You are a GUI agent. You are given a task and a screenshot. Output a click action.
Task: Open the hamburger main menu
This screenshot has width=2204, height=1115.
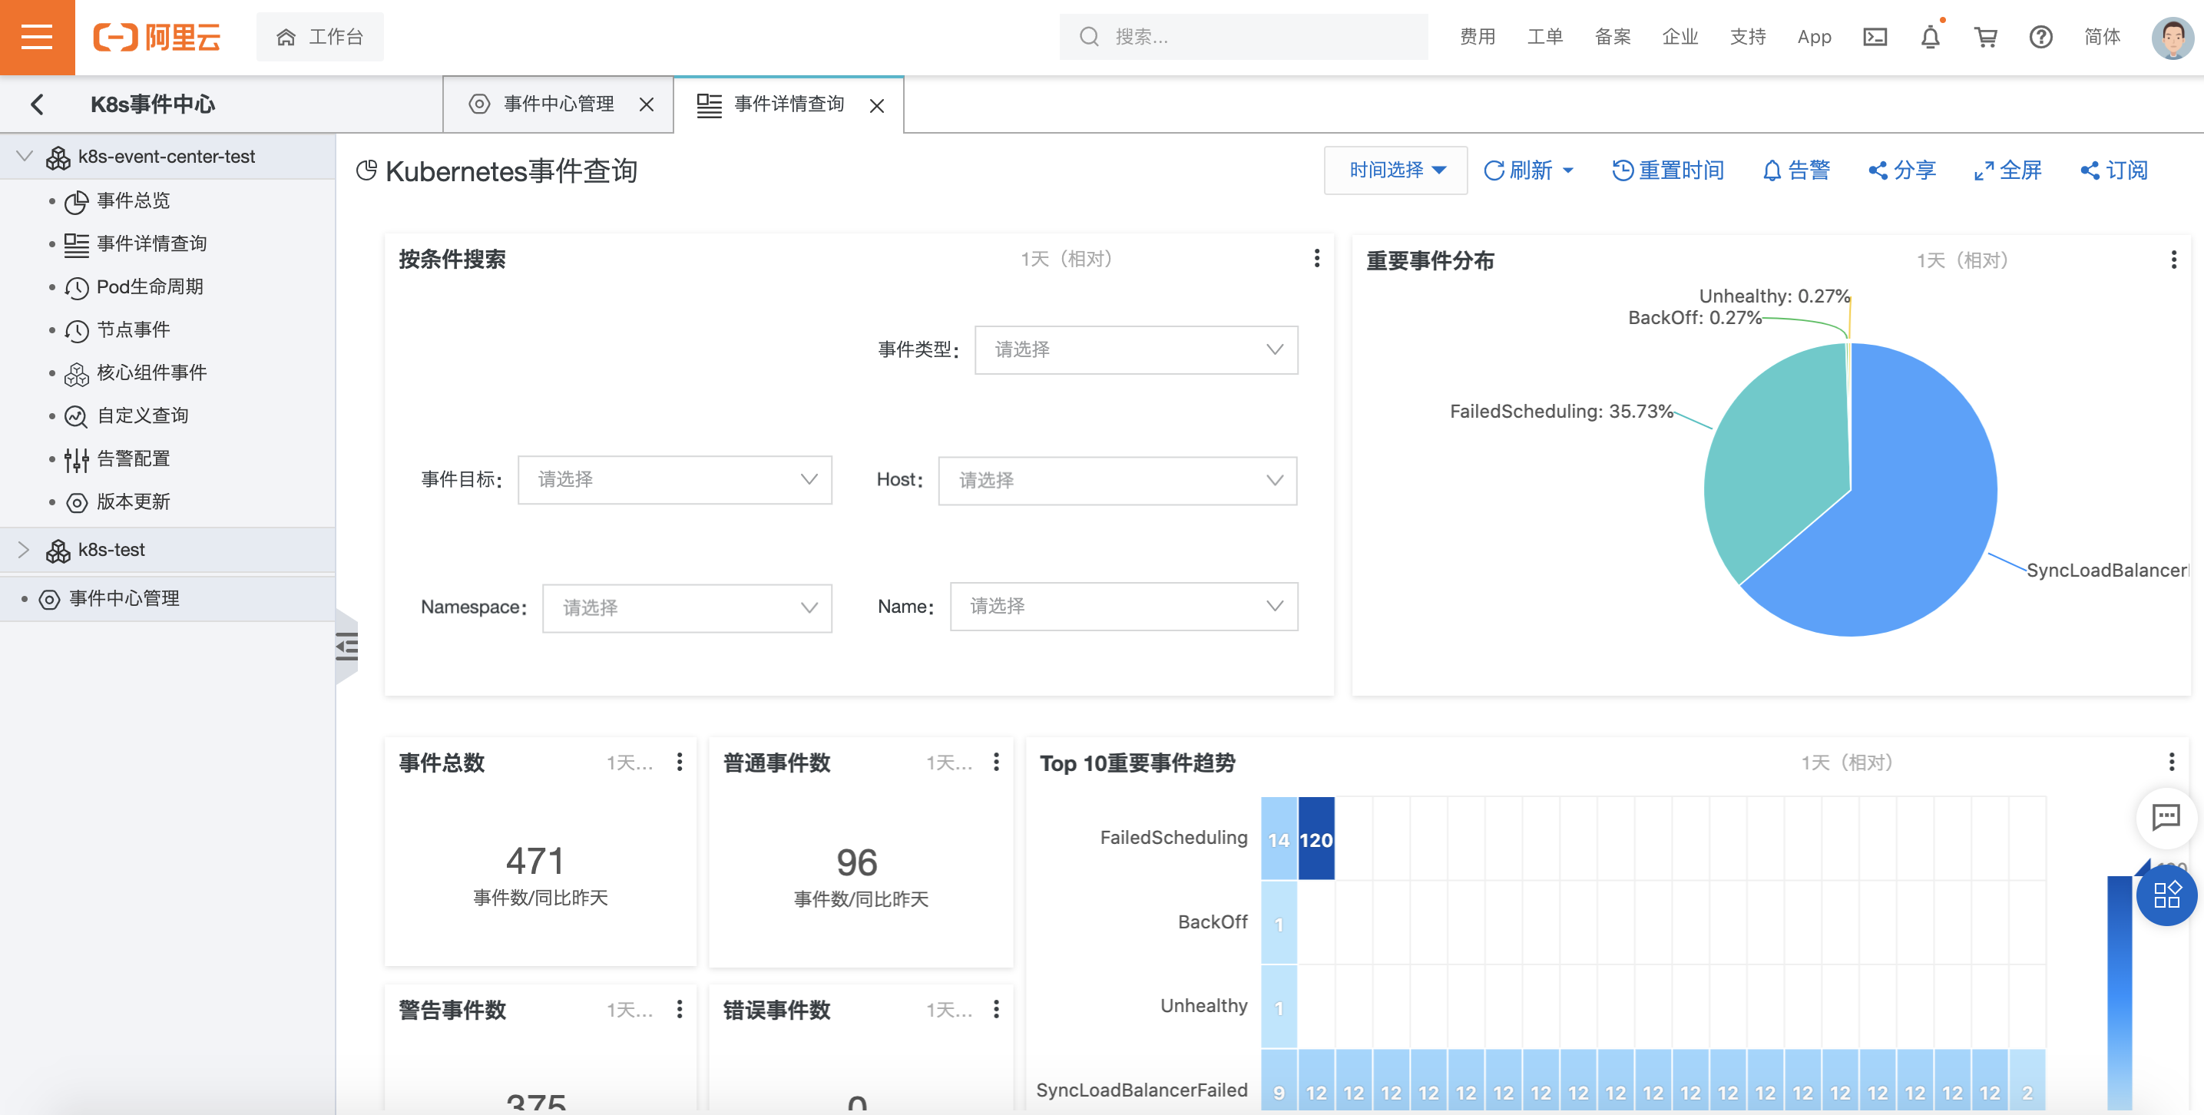[x=37, y=37]
